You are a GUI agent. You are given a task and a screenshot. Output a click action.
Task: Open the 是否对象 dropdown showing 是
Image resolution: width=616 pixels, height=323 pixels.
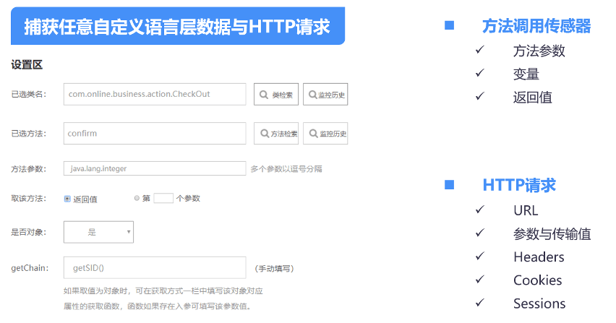(x=98, y=232)
